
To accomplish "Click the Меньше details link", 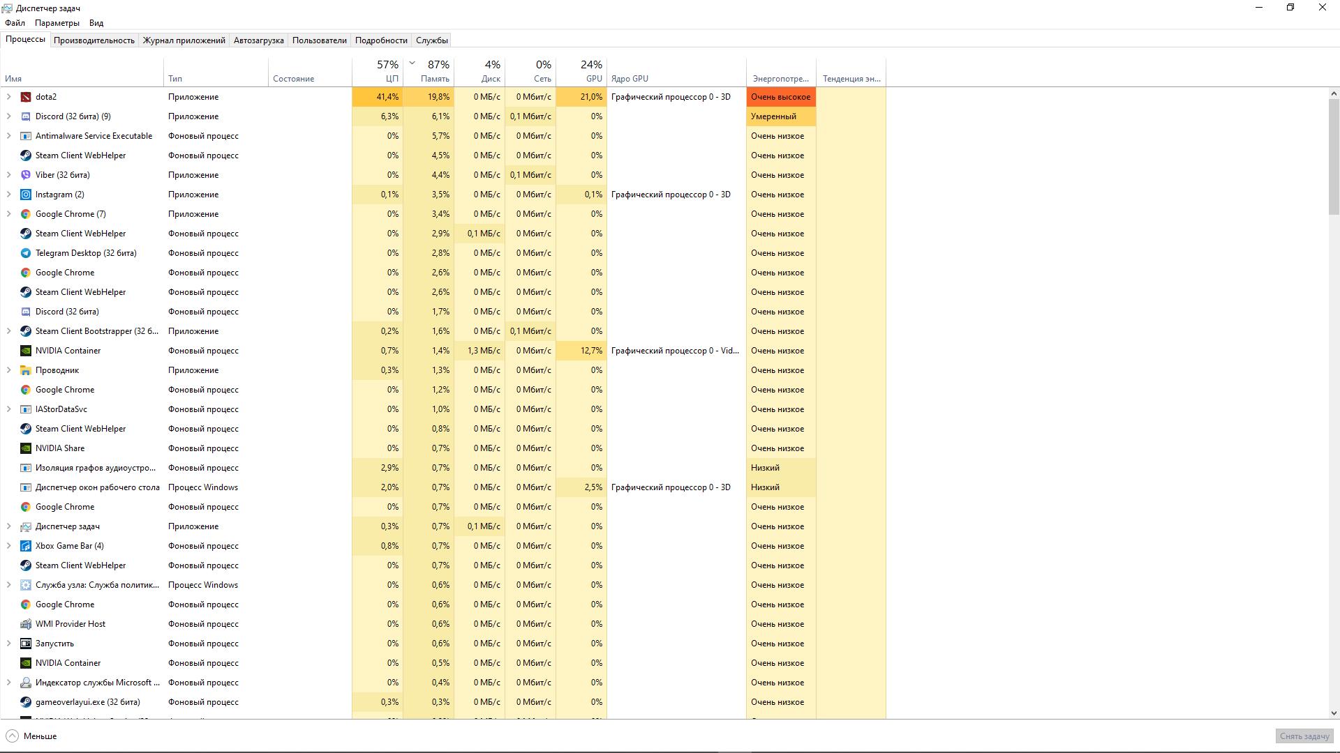I will (x=40, y=736).
